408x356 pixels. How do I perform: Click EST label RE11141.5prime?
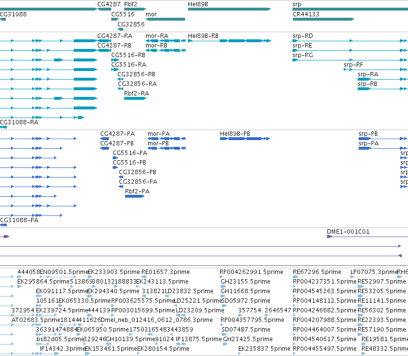click(382, 301)
